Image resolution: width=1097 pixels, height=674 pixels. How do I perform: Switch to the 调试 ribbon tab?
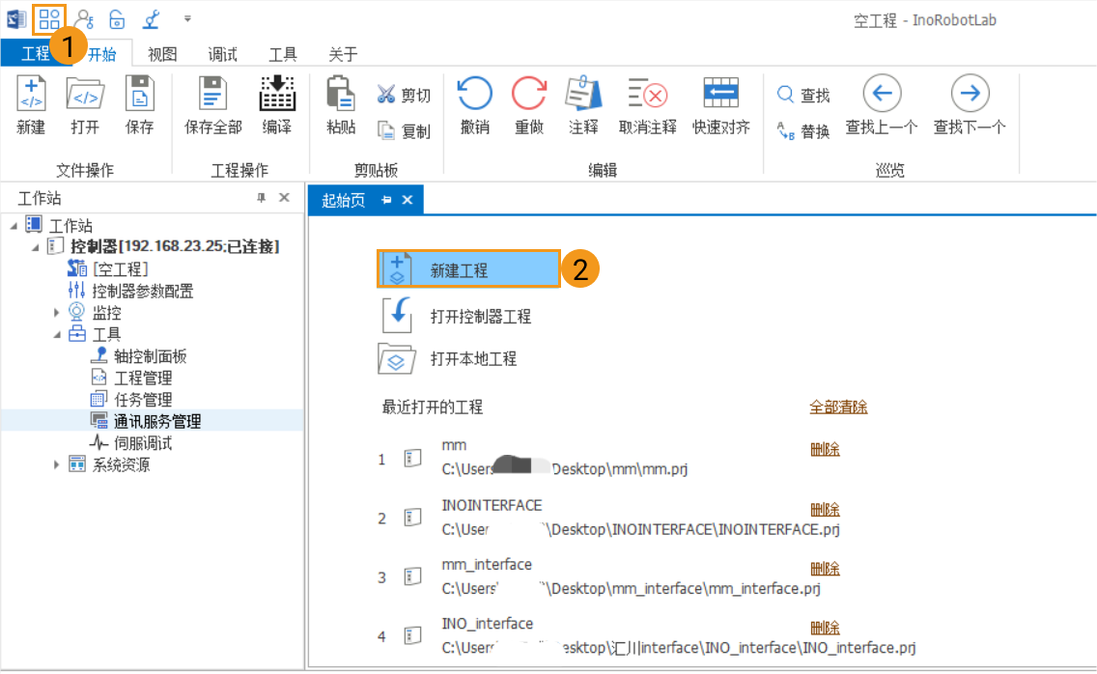tap(223, 54)
